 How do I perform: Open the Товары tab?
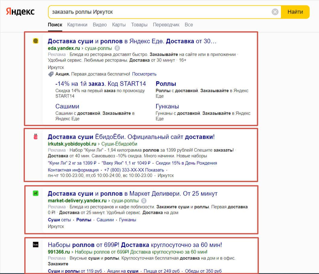139,25
